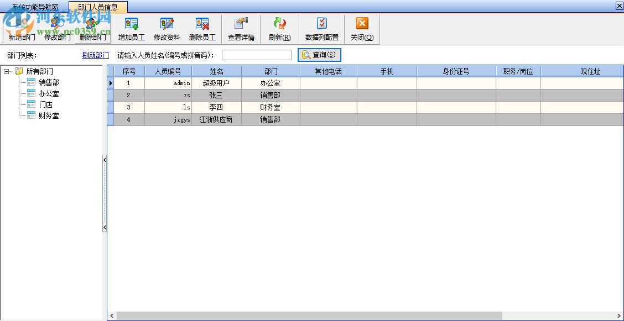The height and width of the screenshot is (321, 624).
Task: Open 修改资料 to edit employee info
Action: pyautogui.click(x=168, y=28)
